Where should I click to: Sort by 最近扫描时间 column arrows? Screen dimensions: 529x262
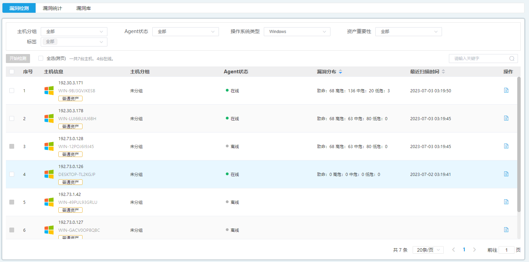[443, 72]
